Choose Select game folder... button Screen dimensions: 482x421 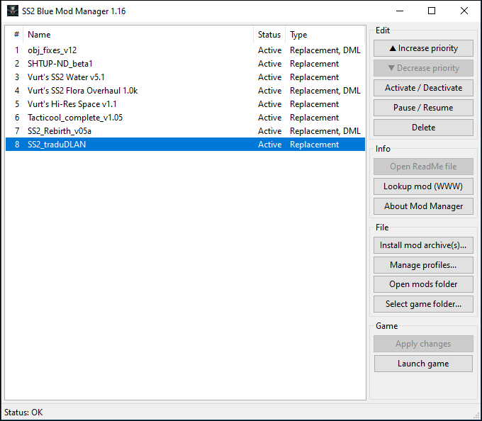(x=423, y=304)
